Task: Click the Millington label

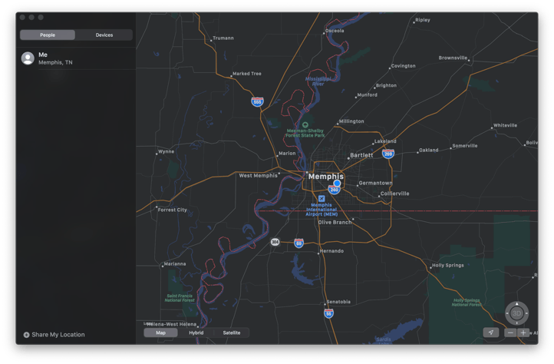Action: click(351, 121)
